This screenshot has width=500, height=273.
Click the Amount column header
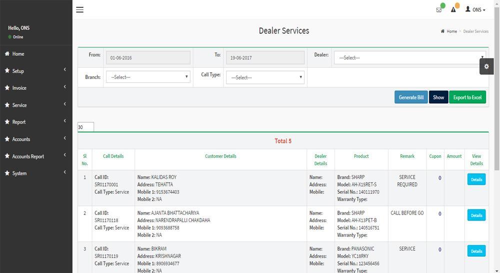pos(454,156)
